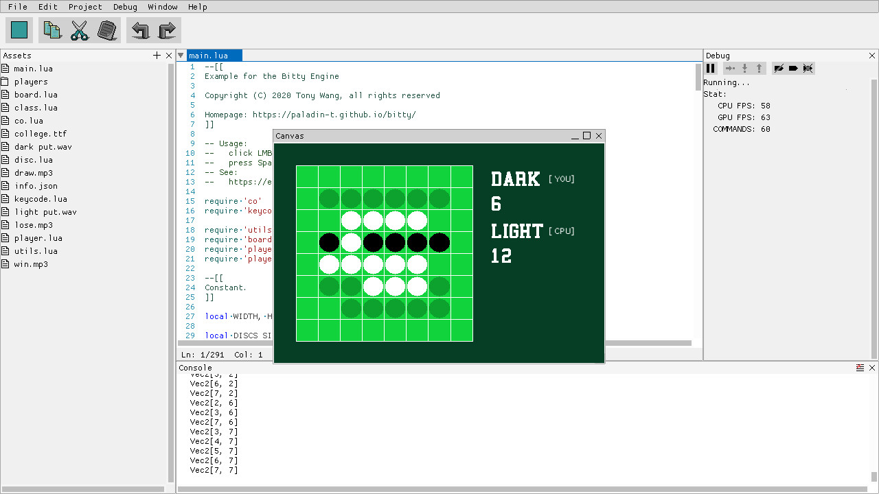The image size is (879, 494).
Task: Open the editor tab dropdown triangle
Action: [x=180, y=55]
